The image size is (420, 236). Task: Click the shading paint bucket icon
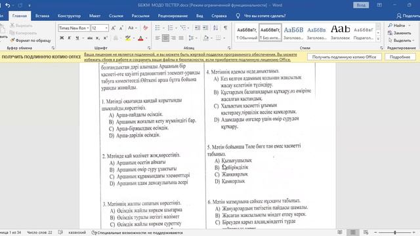tap(205, 38)
